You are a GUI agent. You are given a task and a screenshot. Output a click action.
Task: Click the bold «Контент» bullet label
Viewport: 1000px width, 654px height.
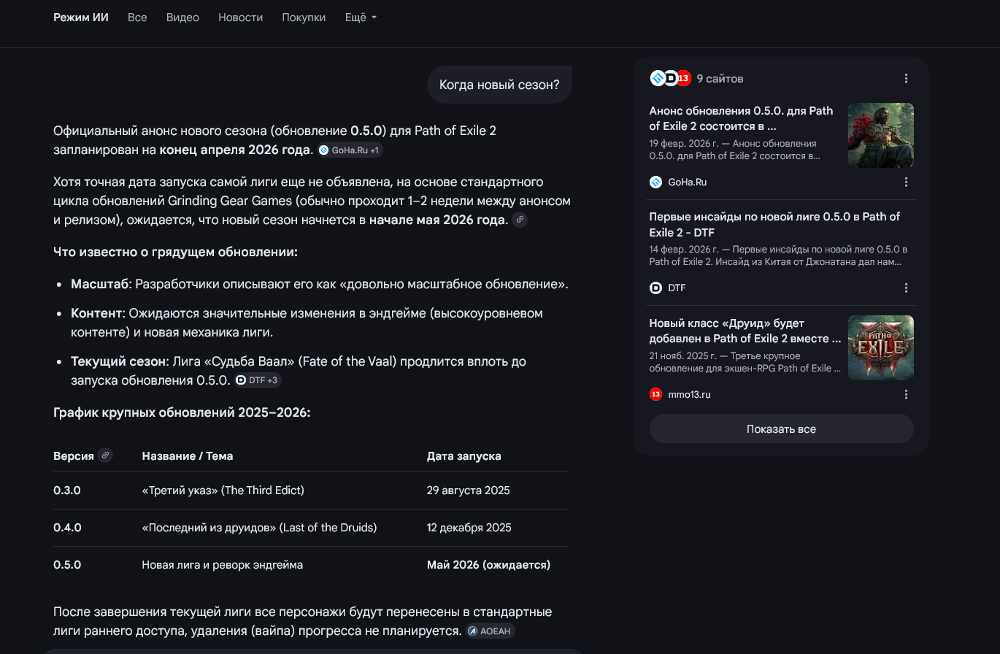point(96,313)
